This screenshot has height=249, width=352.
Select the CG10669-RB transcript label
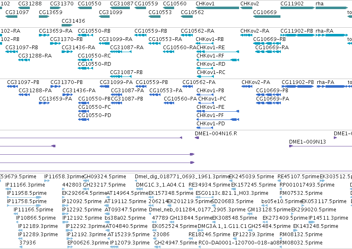coord(270,39)
